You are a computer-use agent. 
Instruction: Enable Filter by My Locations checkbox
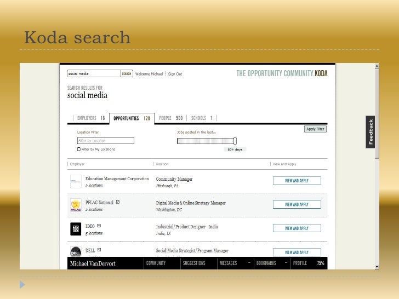79,150
